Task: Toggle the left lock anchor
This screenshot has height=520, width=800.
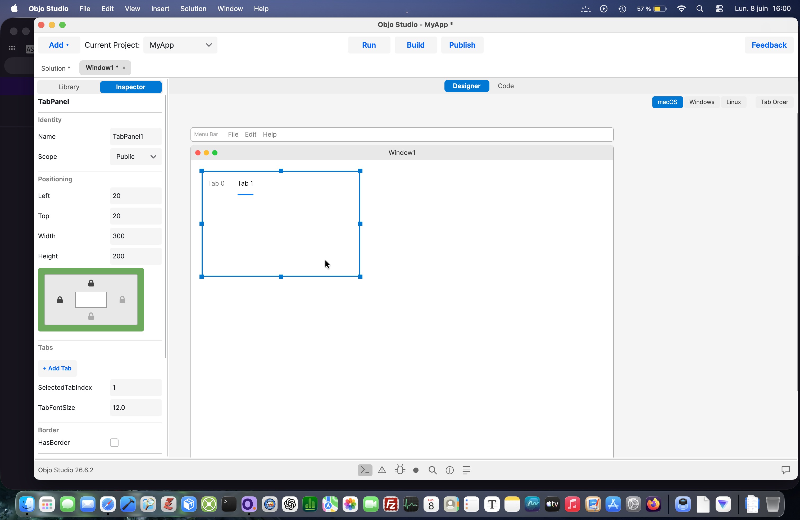Action: 60,300
